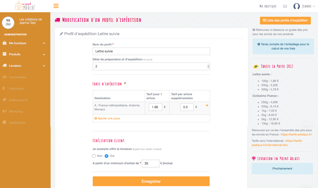This screenshot has height=188, width=318.
Task: Click the Un Grand Marché logo
Action: [25, 6]
